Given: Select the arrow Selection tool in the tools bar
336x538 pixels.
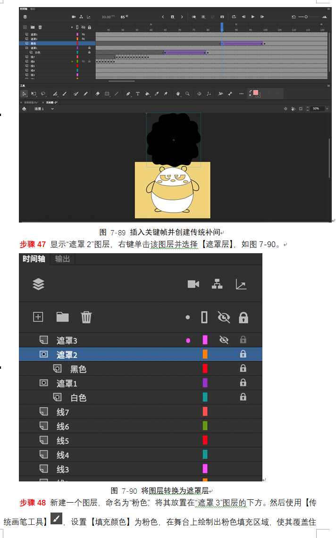Looking at the screenshot, I should tap(24, 94).
